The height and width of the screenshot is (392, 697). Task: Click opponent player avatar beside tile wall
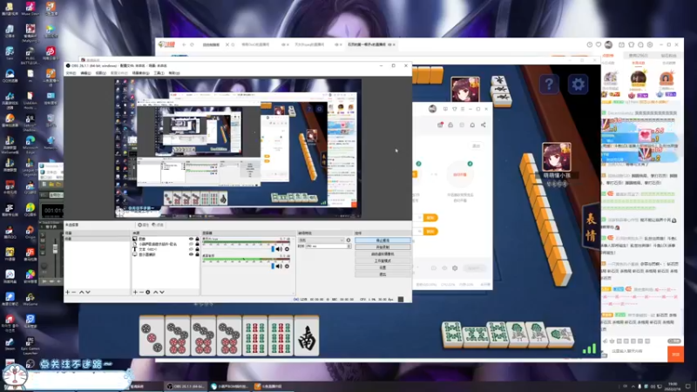tap(556, 157)
